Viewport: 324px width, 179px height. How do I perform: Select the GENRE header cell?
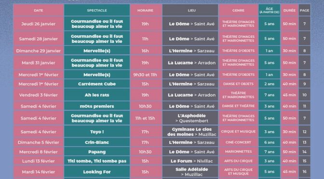coord(238,10)
